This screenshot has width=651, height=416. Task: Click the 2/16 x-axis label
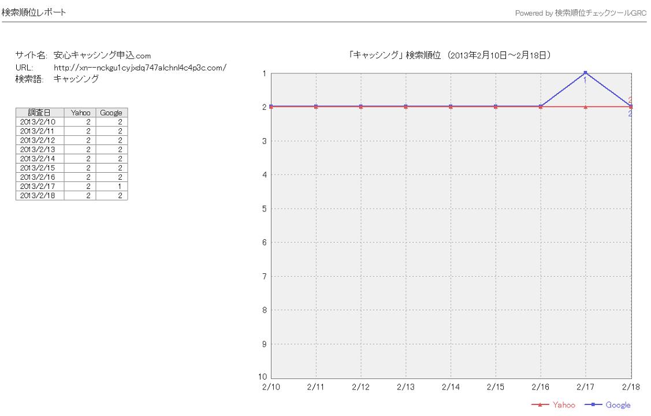(541, 387)
